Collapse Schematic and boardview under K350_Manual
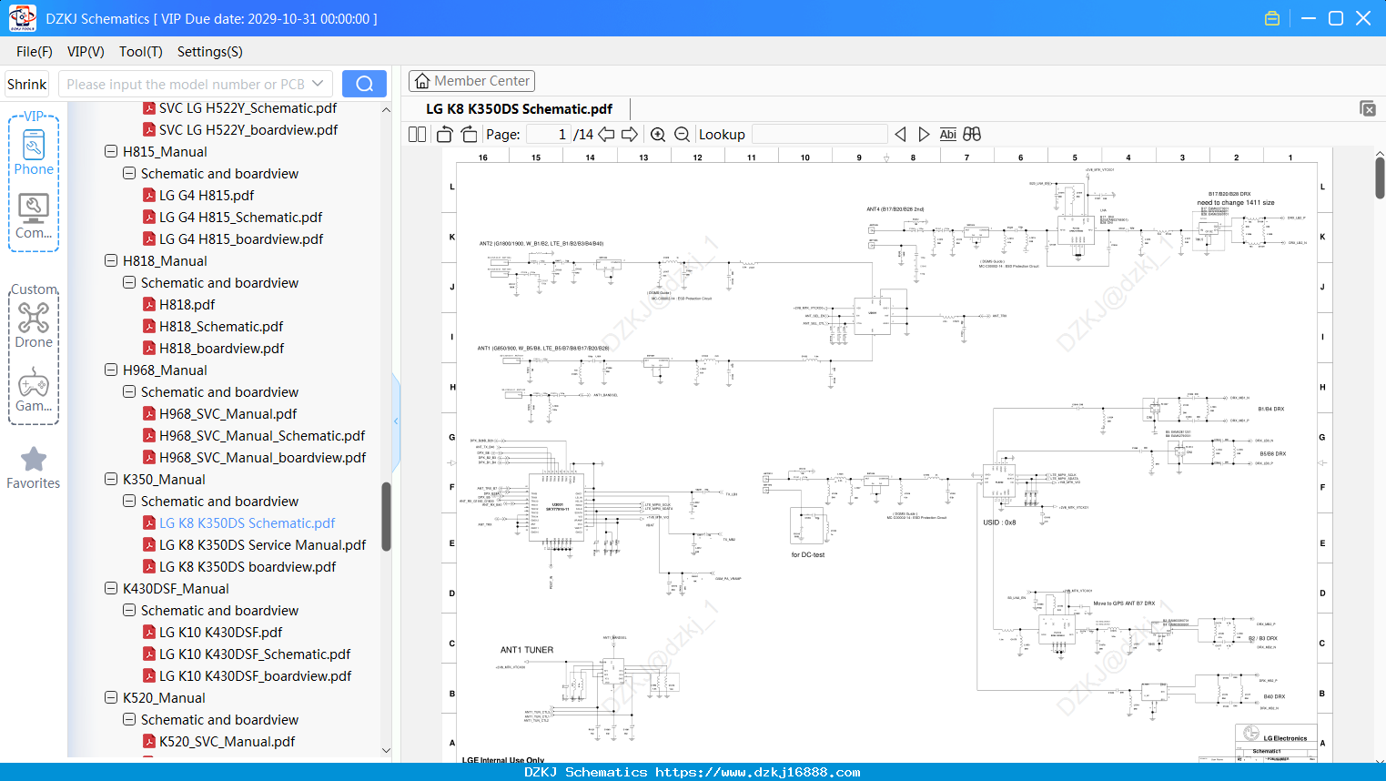Viewport: 1386px width, 781px height. tap(129, 502)
